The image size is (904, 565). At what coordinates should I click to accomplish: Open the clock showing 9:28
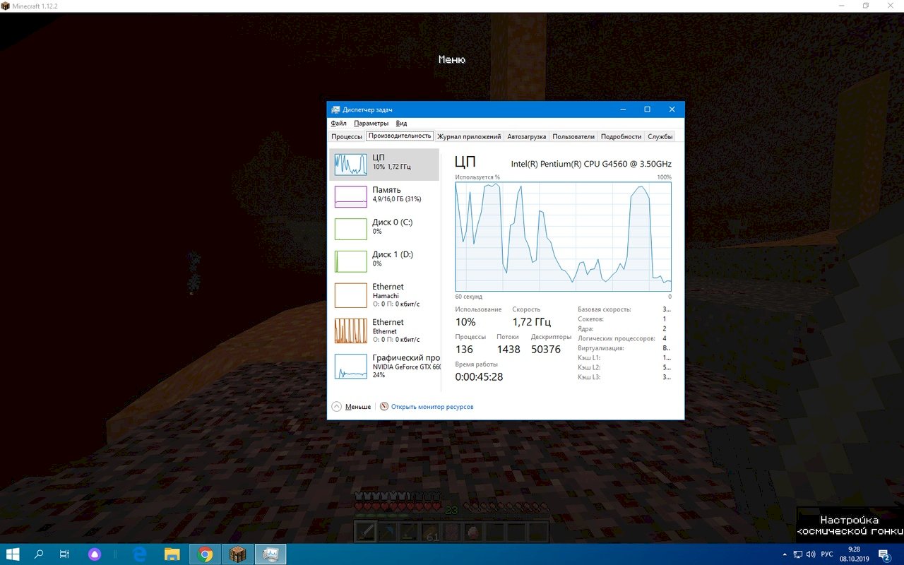click(x=854, y=554)
